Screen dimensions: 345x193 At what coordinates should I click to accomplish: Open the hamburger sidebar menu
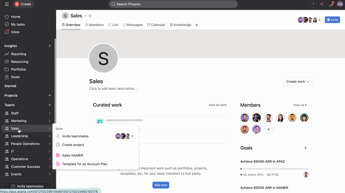7,4
